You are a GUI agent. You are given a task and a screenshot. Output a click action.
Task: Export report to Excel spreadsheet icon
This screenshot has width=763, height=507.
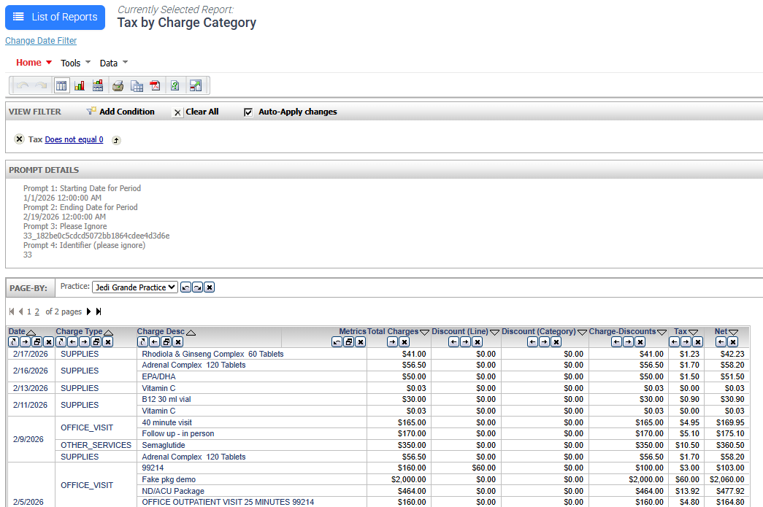pyautogui.click(x=137, y=86)
